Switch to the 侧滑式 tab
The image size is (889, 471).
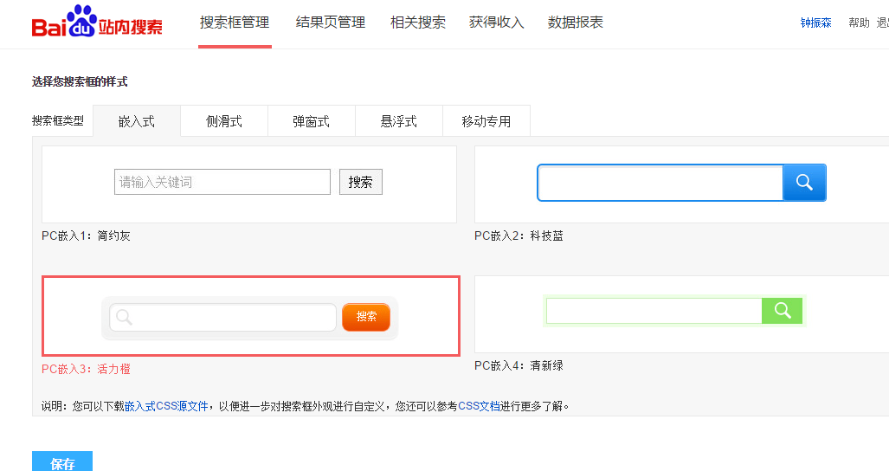(x=224, y=121)
